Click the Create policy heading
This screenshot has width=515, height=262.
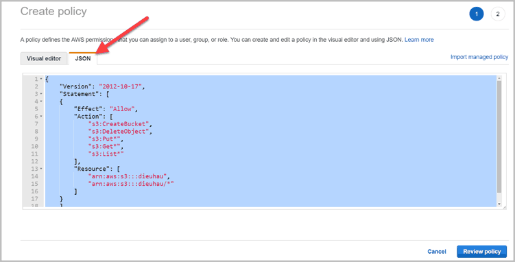coord(53,11)
